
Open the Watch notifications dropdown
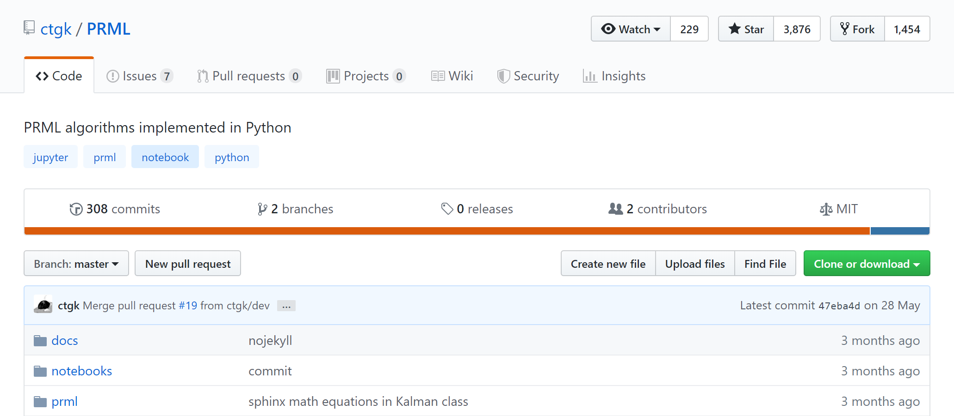point(631,29)
